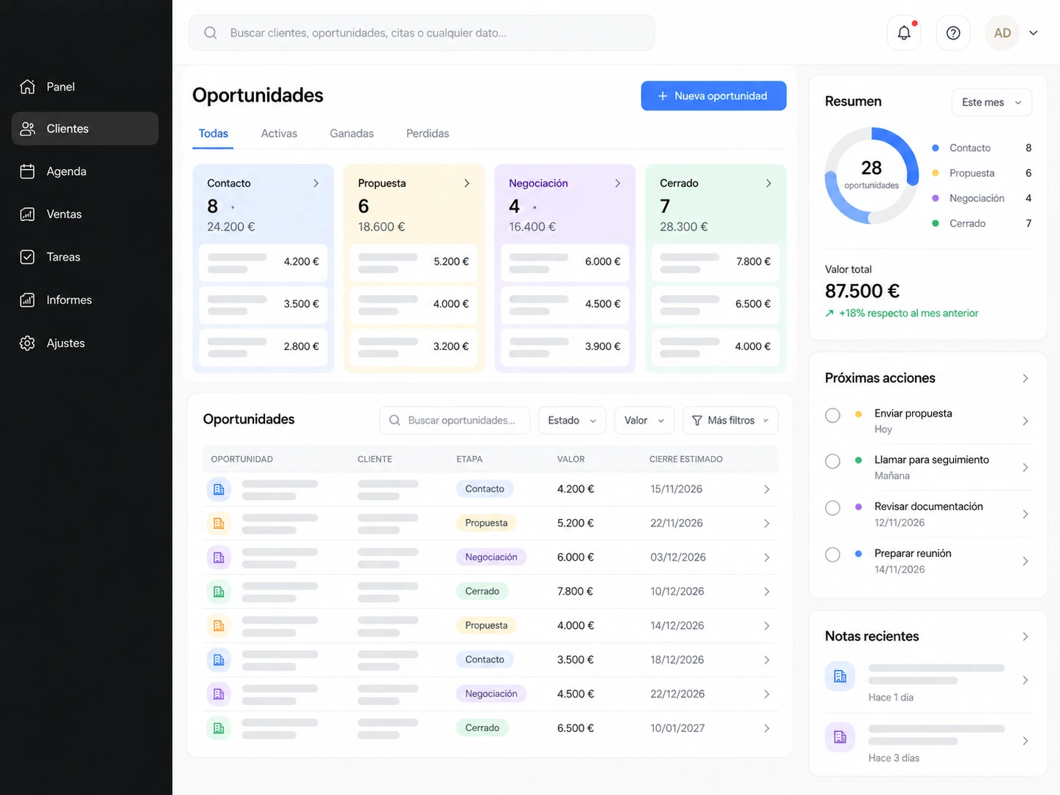Screen dimensions: 1060x795
Task: Click the Tareas checkmark icon
Action: click(27, 257)
